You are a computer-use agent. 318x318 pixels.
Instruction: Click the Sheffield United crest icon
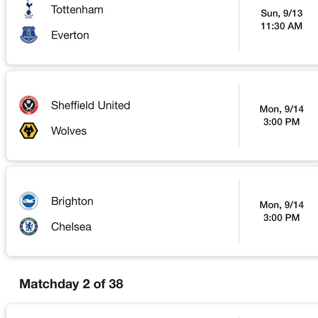tap(29, 105)
